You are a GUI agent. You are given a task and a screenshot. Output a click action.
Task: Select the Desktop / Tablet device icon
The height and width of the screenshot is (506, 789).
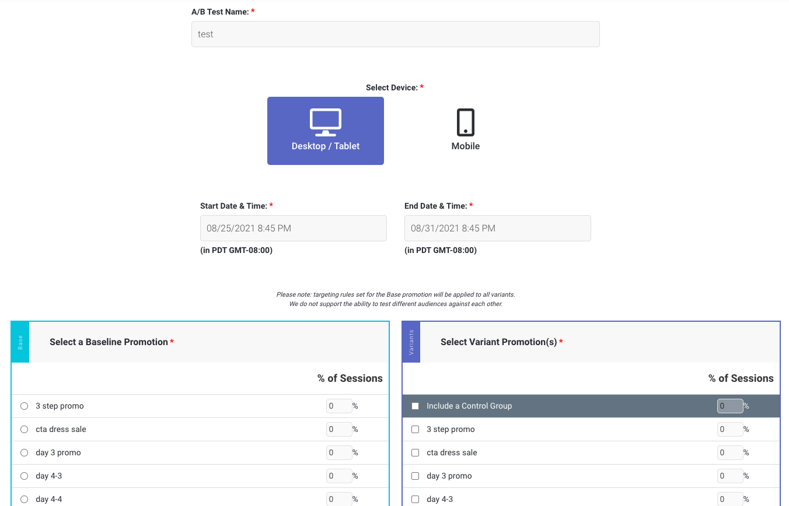(325, 131)
